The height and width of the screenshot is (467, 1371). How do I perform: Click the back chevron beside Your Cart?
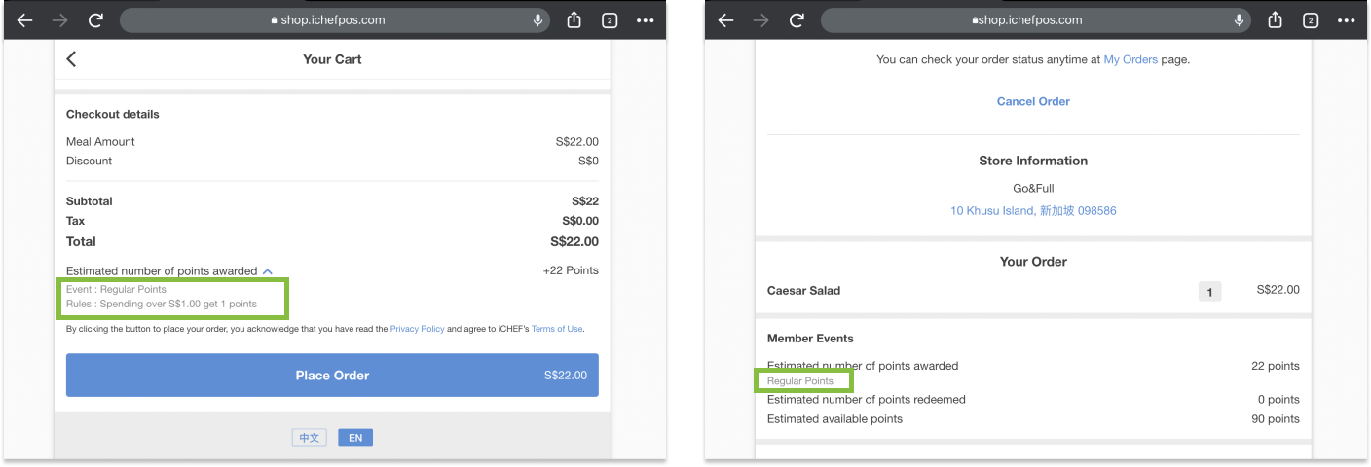click(72, 59)
